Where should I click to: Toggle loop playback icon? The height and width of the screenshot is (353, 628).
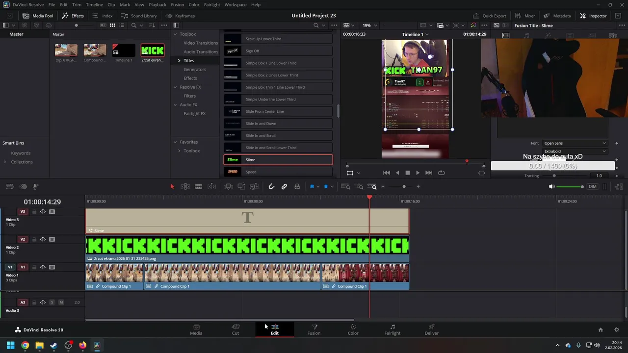[x=441, y=173]
